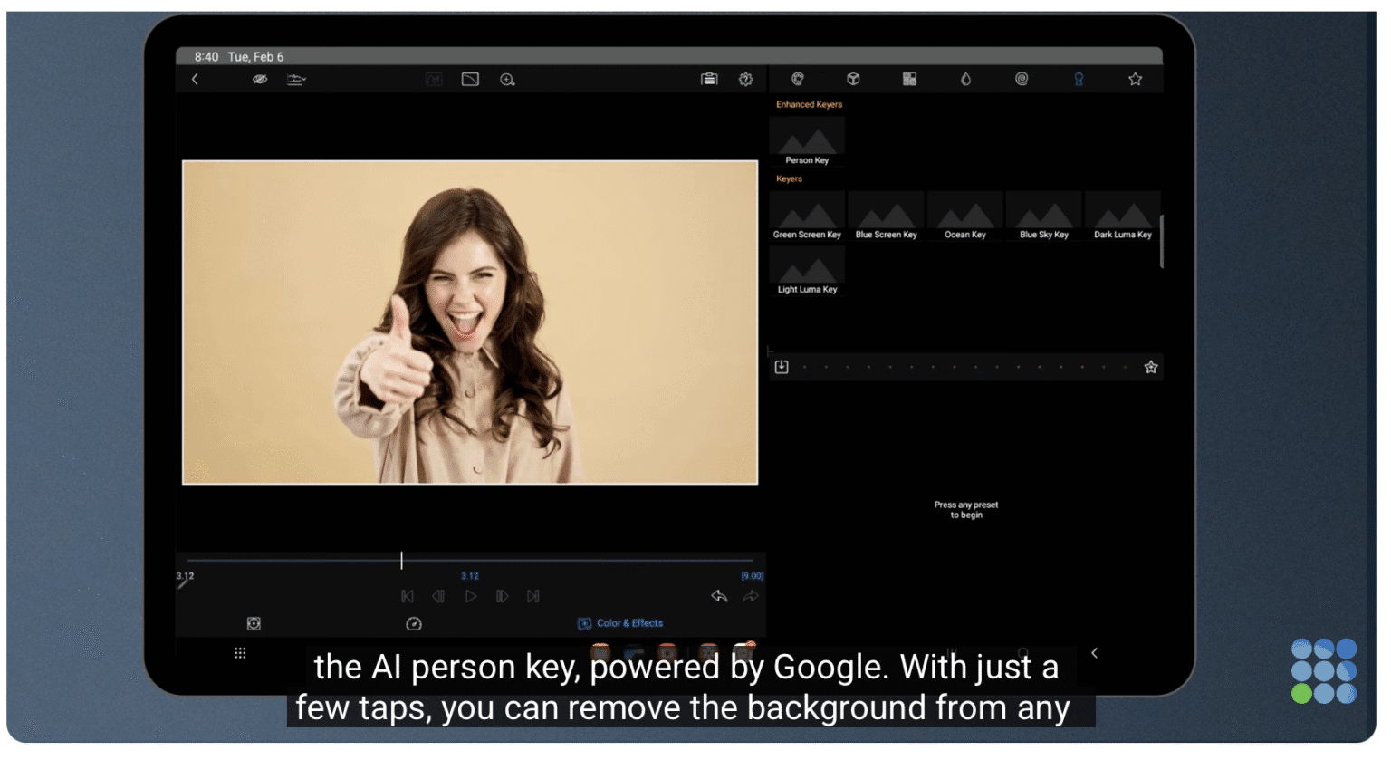The width and height of the screenshot is (1391, 760).
Task: Collapse the panel with the right-side chevron
Action: 1094,652
